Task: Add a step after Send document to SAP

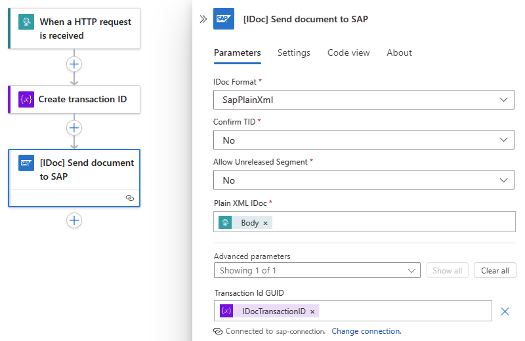Action: [x=74, y=220]
